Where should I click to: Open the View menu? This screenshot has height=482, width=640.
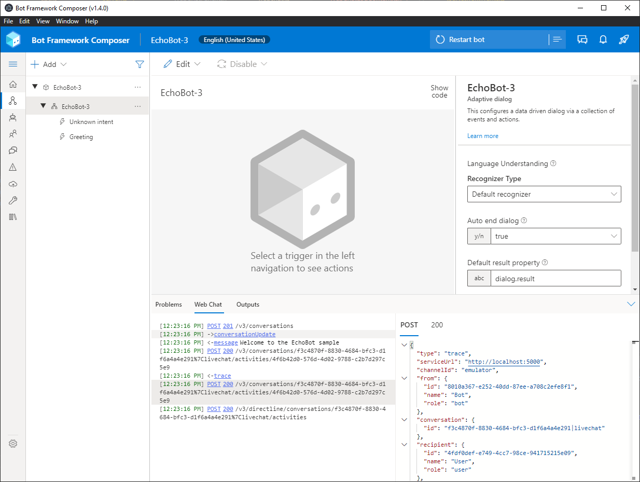point(43,21)
